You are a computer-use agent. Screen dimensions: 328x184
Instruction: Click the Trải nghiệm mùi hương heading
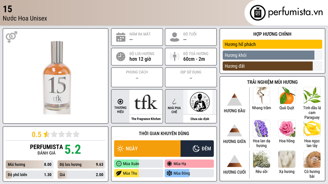point(272,82)
